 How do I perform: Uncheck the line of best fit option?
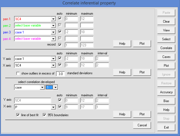pos(18,115)
